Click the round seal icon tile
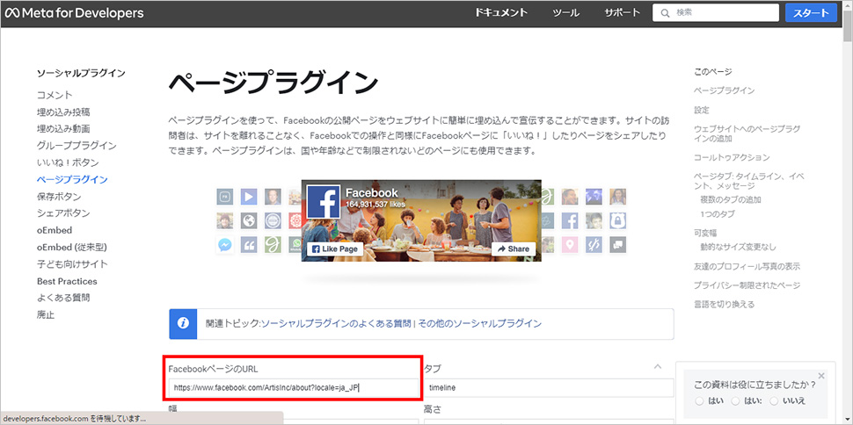The height and width of the screenshot is (425, 853). pyautogui.click(x=273, y=220)
